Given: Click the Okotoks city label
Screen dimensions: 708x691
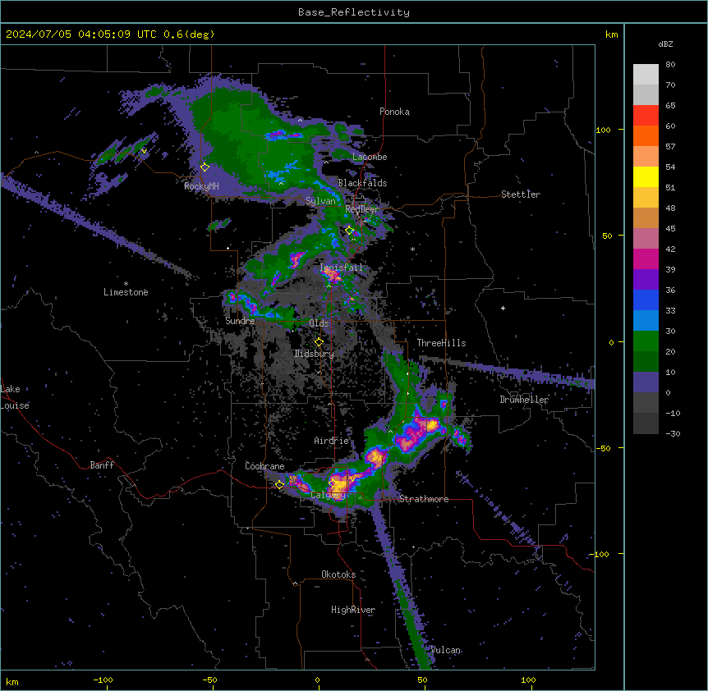Looking at the screenshot, I should tap(338, 574).
